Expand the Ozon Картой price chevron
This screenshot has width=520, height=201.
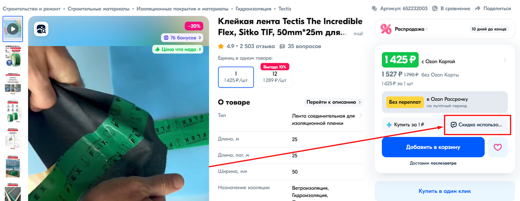504,60
